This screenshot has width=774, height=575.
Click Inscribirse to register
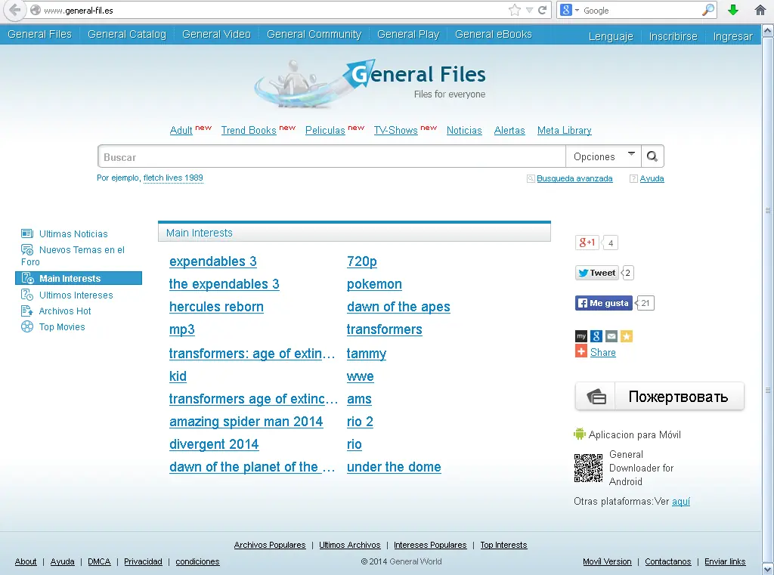[673, 36]
